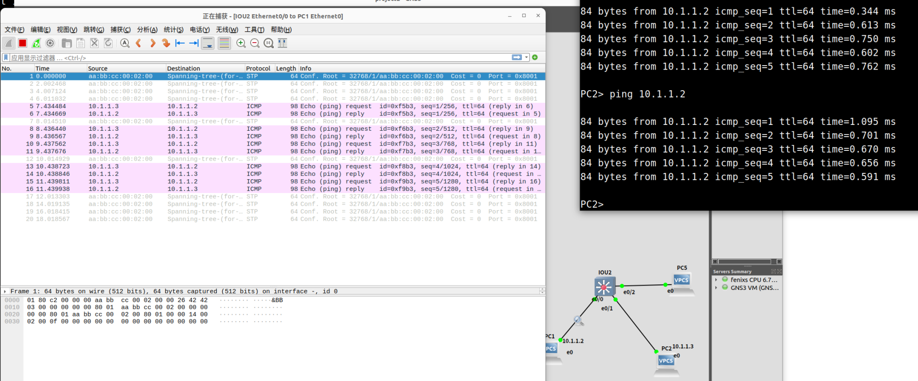The image size is (918, 381).
Task: Open the 视图(V) menu
Action: [67, 29]
